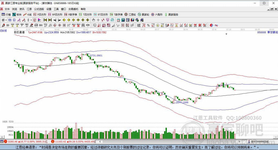This screenshot has width=278, height=150.
Task: Click the Shenzhen index 11163.42 ticker
Action: [x=73, y=142]
